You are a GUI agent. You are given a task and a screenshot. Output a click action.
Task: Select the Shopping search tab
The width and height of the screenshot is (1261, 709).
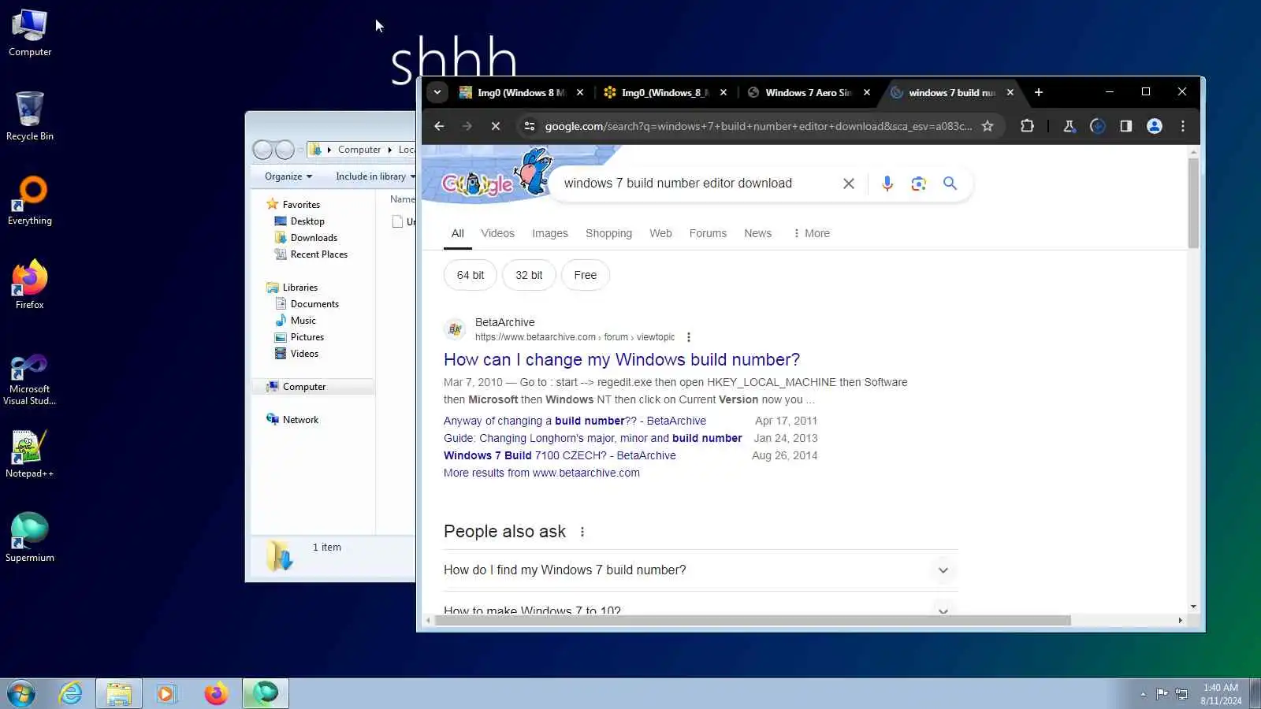(608, 233)
